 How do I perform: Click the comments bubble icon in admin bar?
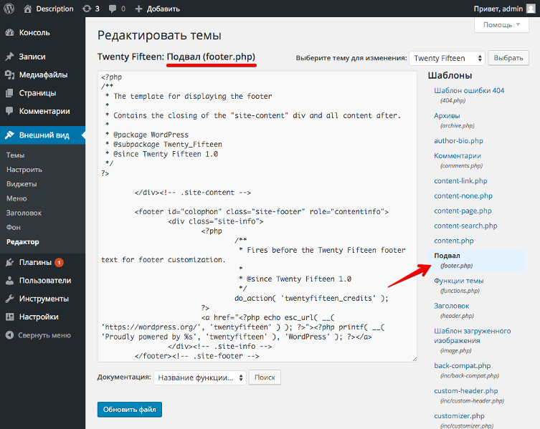click(x=113, y=9)
